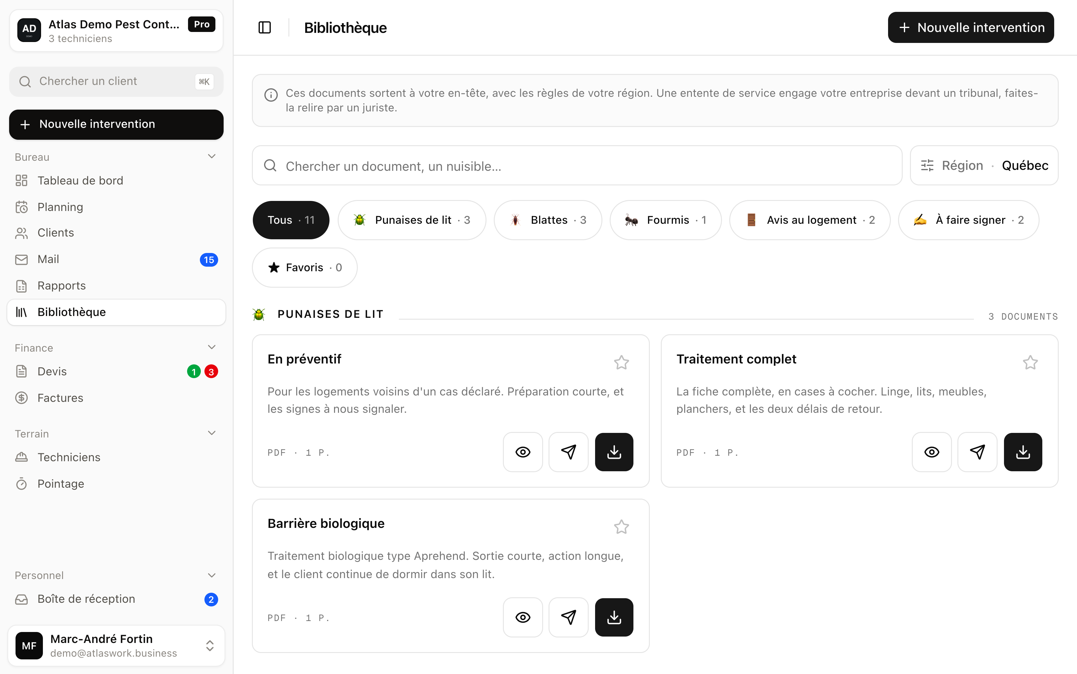
Task: Click the Mail unread badge 15
Action: coord(209,260)
